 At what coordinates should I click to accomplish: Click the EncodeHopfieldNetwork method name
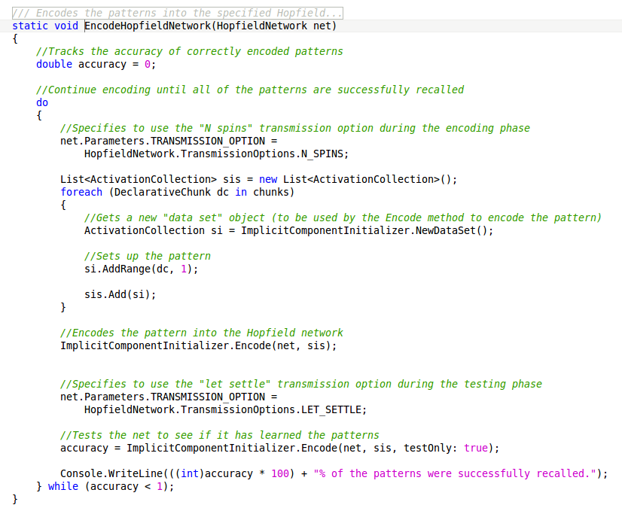click(149, 26)
